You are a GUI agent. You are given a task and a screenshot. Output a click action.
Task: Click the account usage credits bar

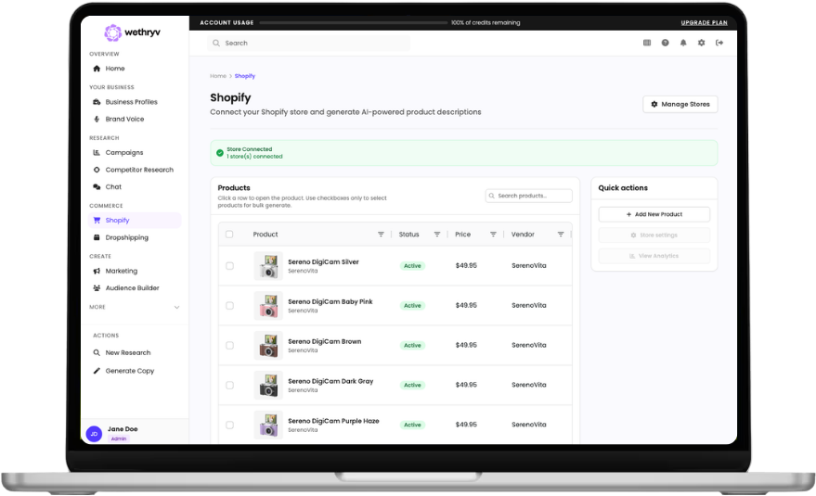(x=354, y=23)
